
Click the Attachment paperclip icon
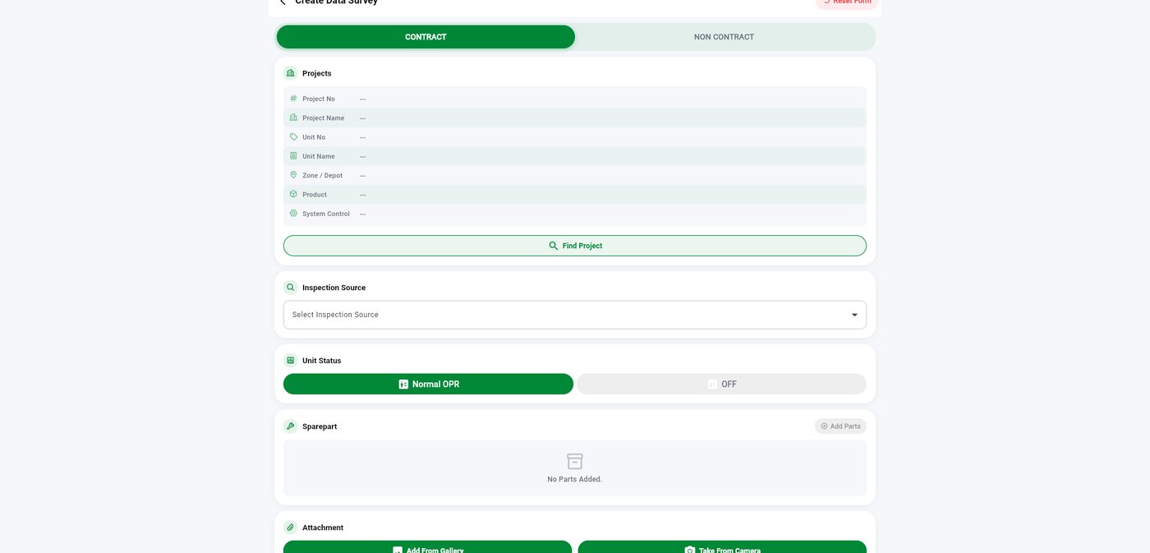290,528
